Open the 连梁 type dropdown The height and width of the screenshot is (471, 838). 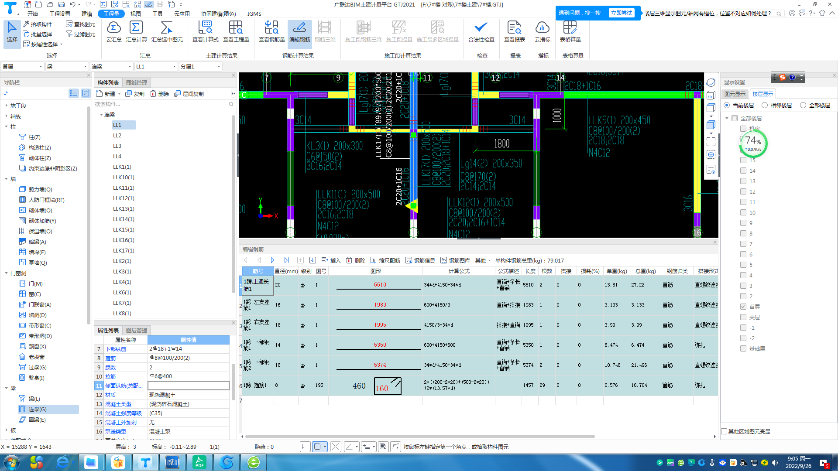[x=111, y=66]
